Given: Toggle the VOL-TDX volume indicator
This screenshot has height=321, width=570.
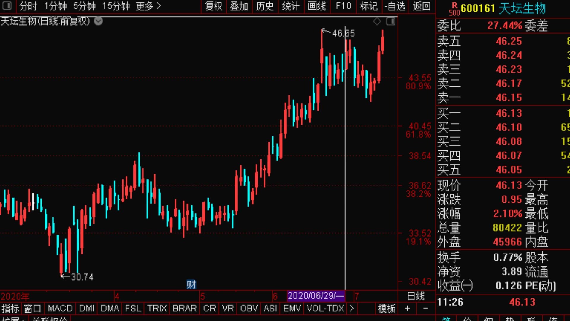Looking at the screenshot, I should (x=325, y=309).
